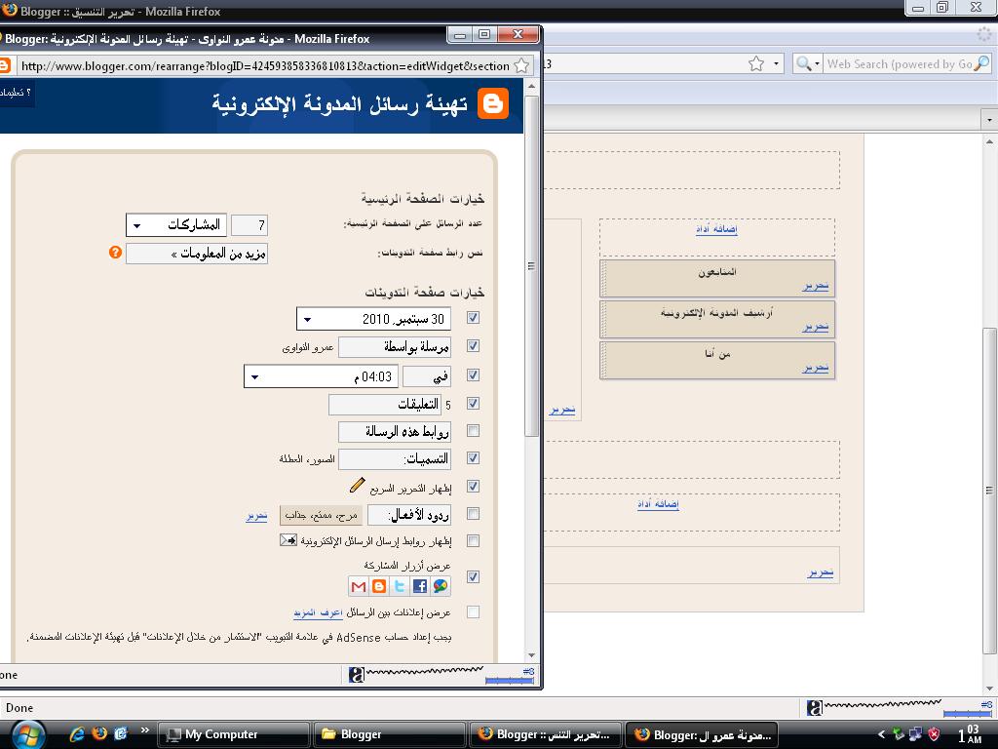
Task: Switch to 'Blogger: مدونة عمرو ال...' taskbar button
Action: click(702, 734)
